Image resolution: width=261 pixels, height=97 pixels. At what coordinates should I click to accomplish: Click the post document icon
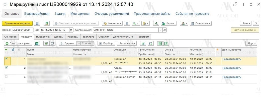(47, 23)
